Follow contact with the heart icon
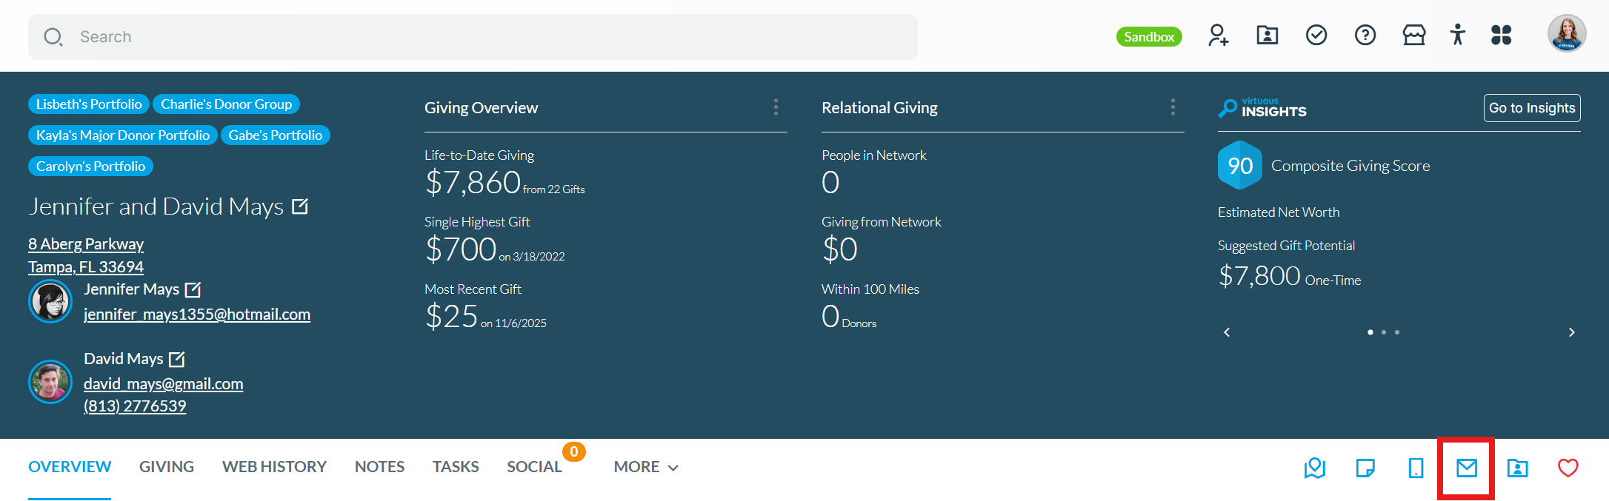Screen dimensions: 1609x501 coord(1568,468)
